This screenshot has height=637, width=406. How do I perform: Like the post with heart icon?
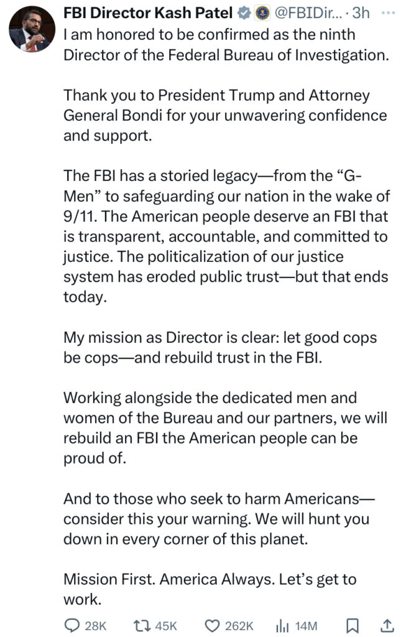(x=211, y=626)
